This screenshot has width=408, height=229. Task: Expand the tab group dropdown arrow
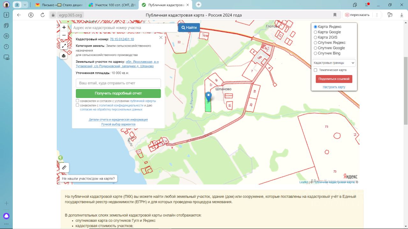pos(25,5)
